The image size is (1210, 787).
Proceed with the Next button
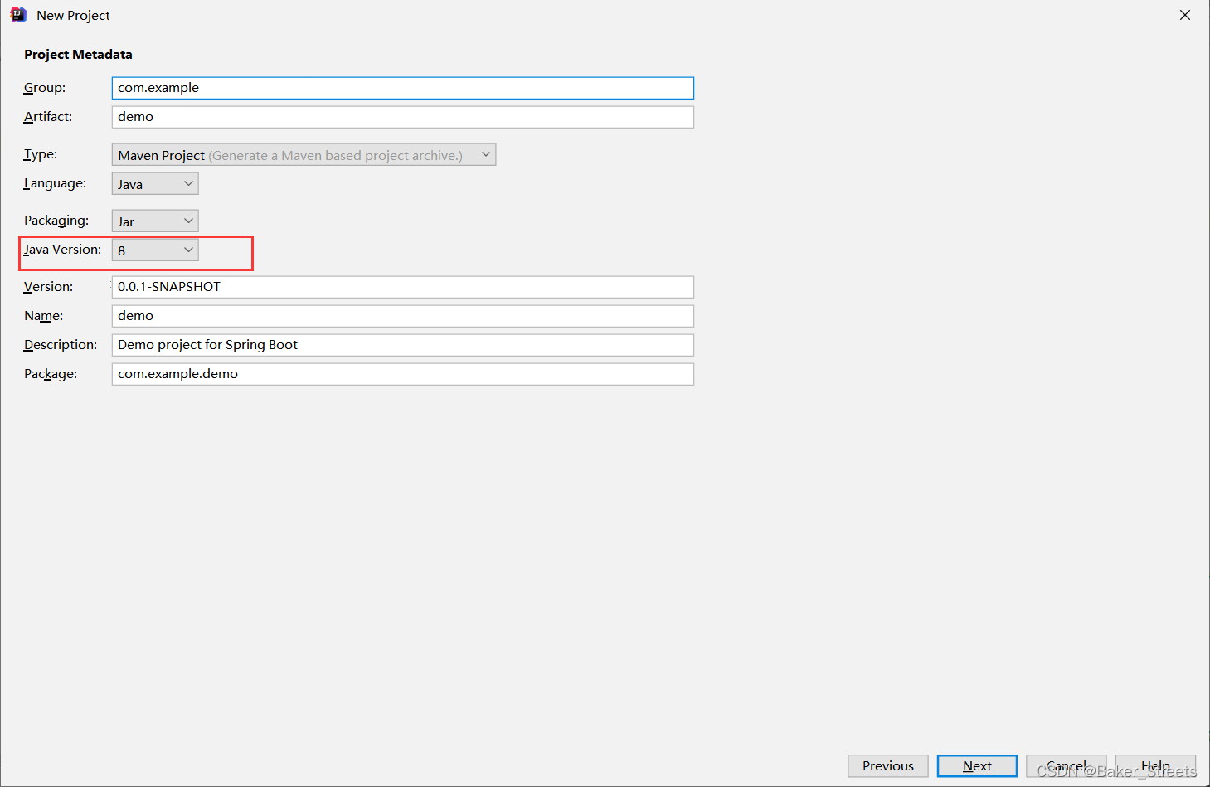pos(977,766)
